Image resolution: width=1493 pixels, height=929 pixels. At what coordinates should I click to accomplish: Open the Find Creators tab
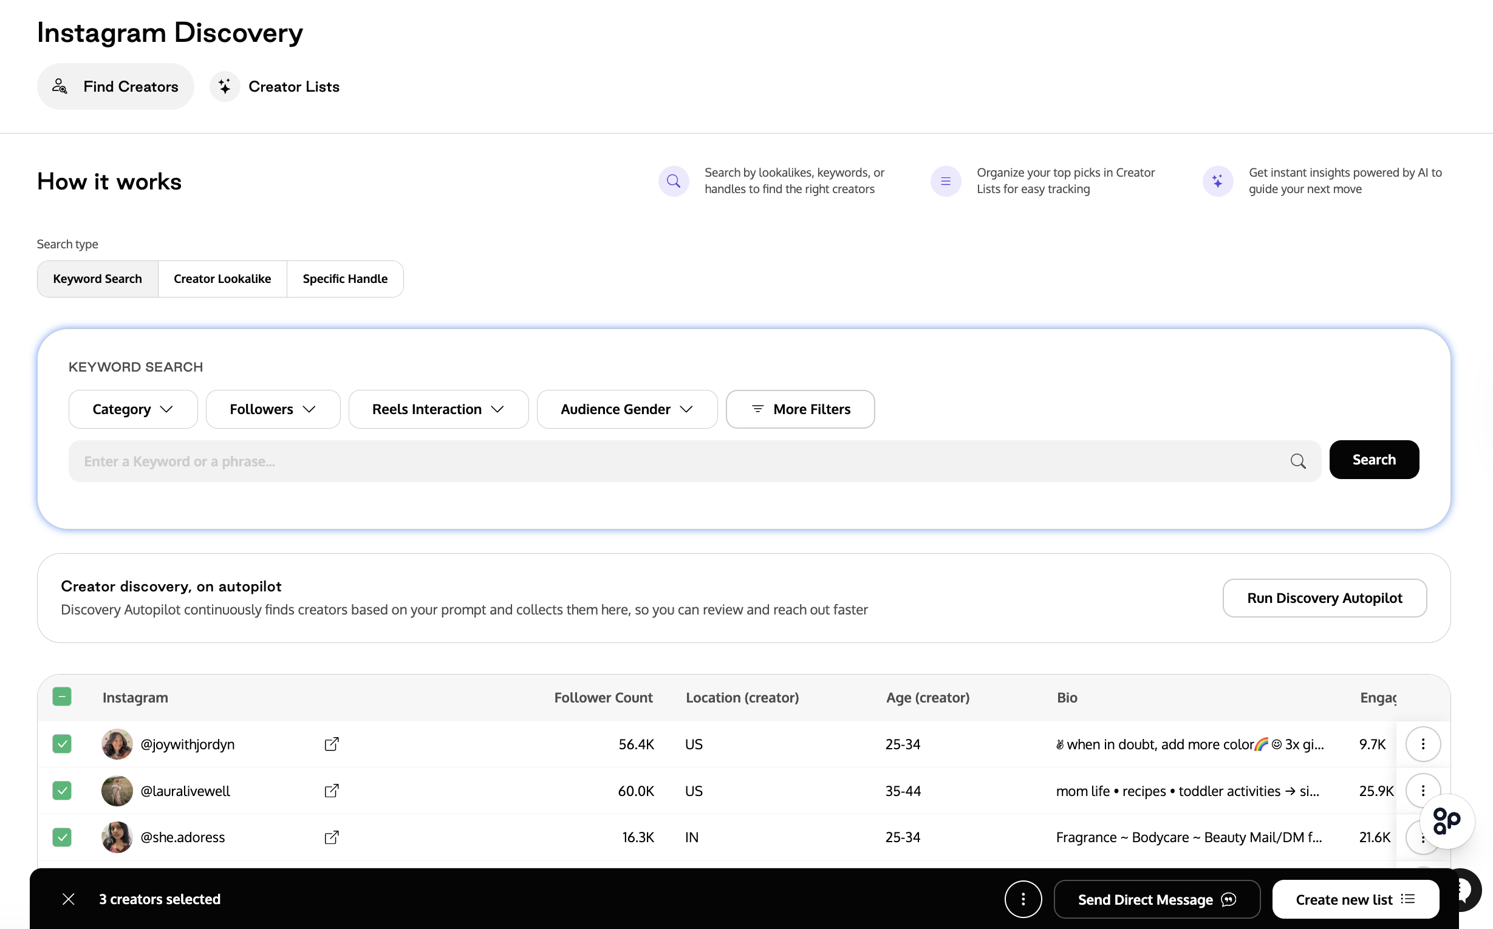pyautogui.click(x=115, y=87)
